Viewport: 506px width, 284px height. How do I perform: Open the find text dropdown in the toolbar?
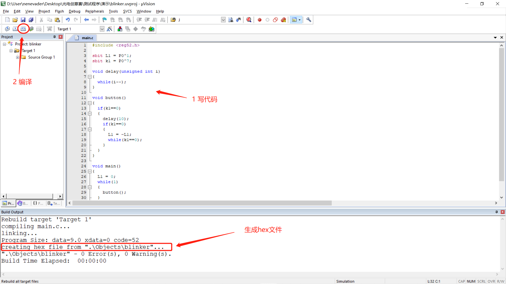point(223,20)
